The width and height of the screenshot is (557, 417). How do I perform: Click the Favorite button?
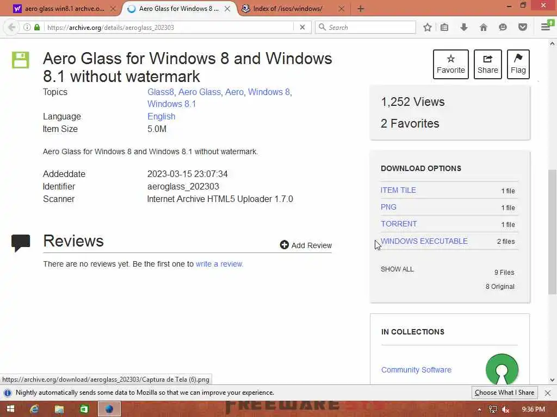click(x=451, y=64)
